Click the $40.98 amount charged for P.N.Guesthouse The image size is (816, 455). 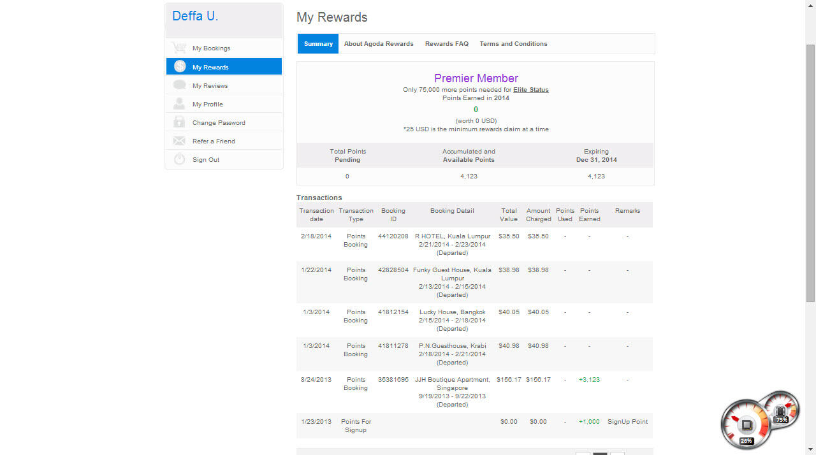tap(538, 345)
